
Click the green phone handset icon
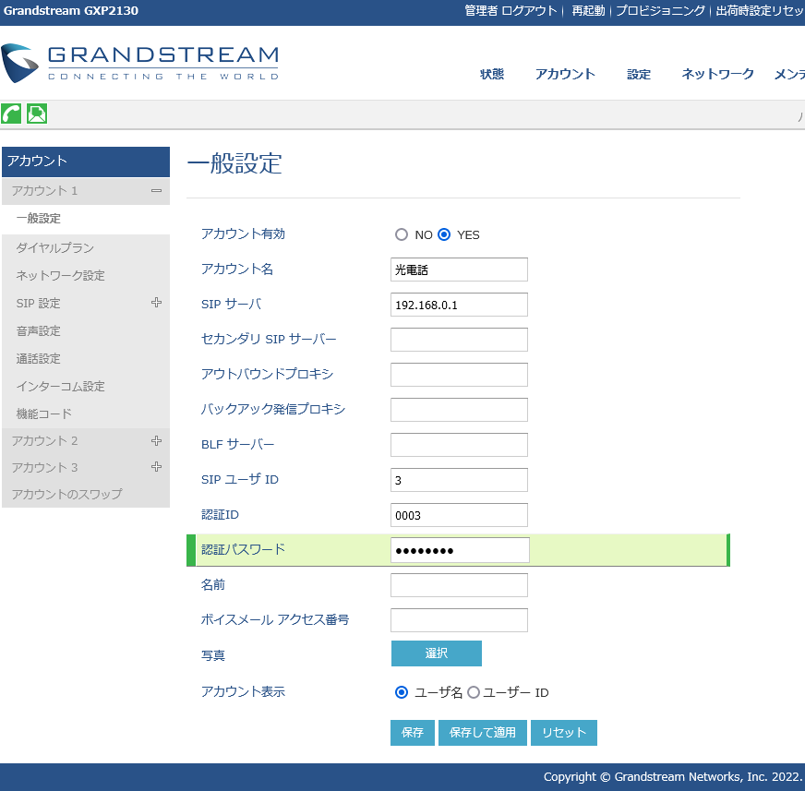pos(11,114)
